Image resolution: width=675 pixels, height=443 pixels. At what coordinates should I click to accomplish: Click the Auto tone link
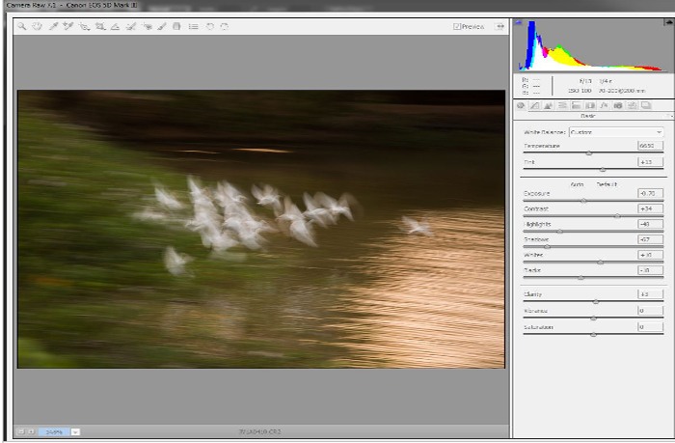(579, 183)
